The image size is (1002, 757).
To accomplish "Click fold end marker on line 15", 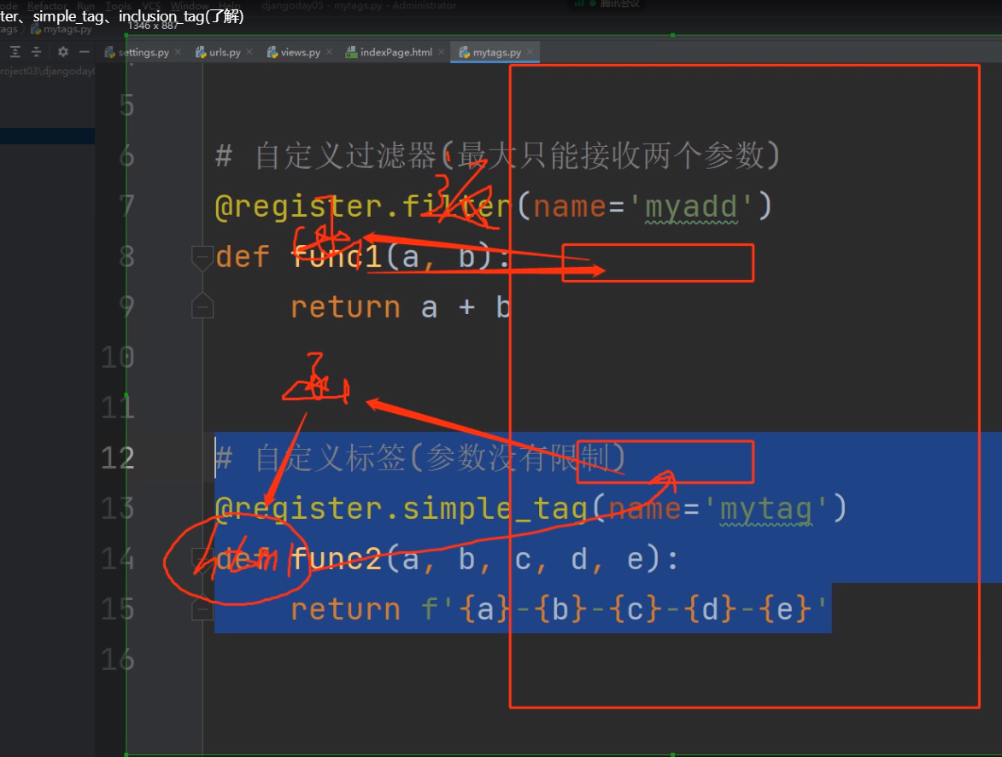I will 202,609.
